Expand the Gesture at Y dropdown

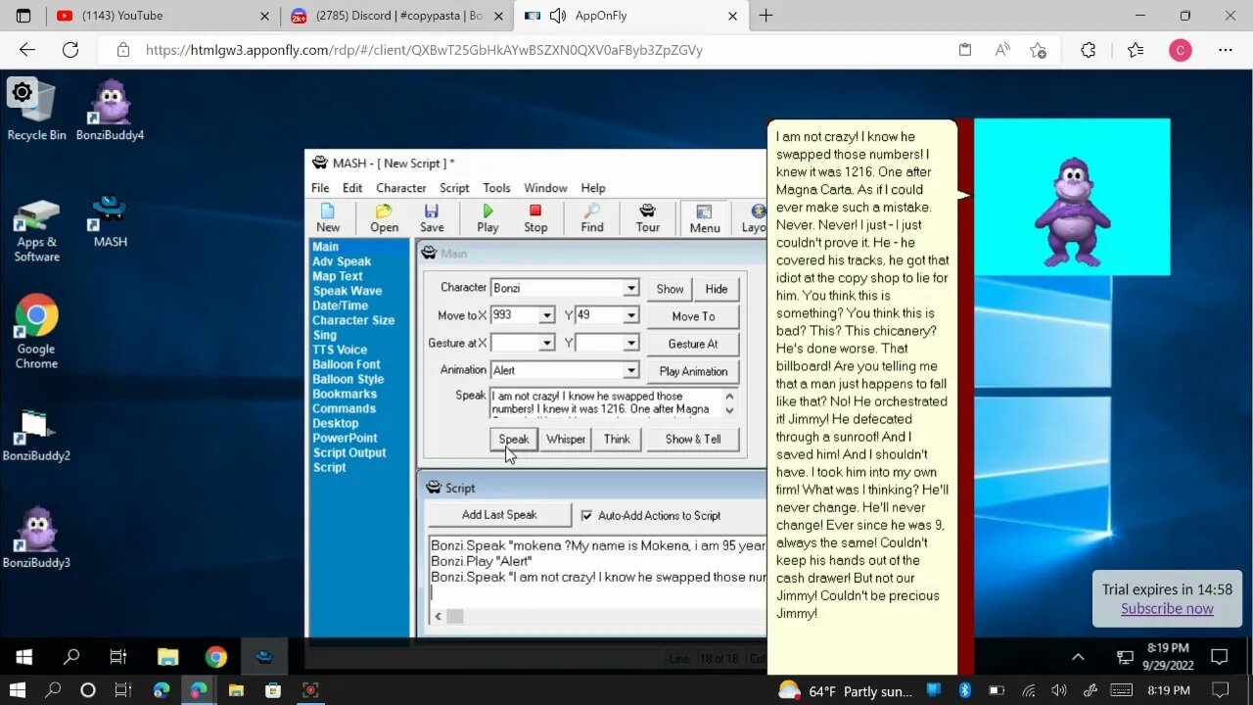[x=631, y=343]
